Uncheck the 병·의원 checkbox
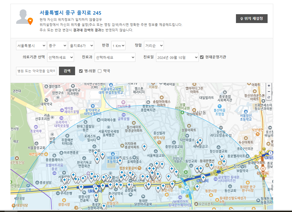Viewport: 292px width, 212px height. (x=80, y=71)
